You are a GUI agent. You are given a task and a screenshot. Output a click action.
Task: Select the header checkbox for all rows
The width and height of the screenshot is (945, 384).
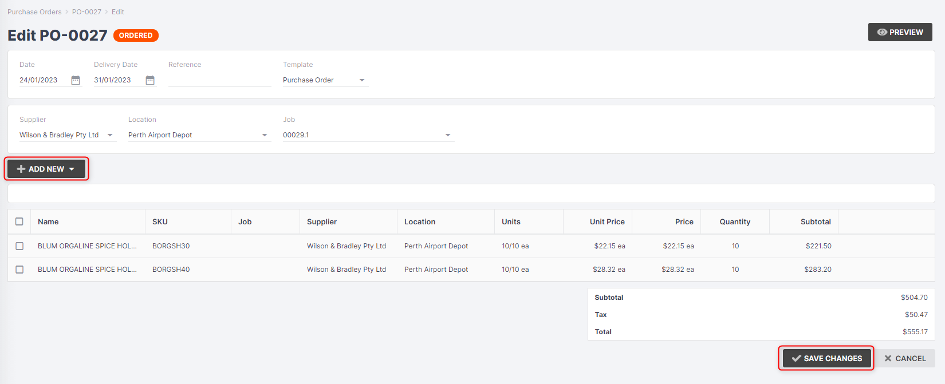19,221
